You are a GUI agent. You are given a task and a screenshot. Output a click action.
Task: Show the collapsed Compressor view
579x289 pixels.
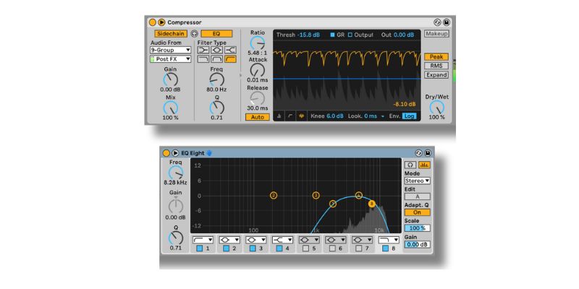click(279, 116)
